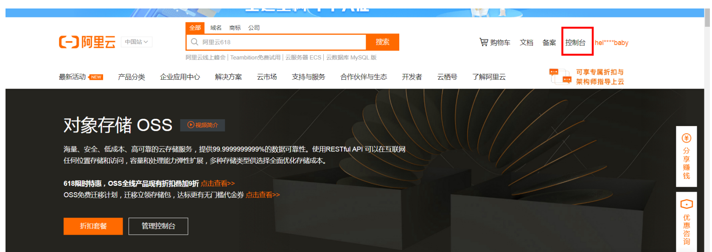Screen dimensions: 712x252
Task: Click the hel****baby account name
Action: [611, 42]
